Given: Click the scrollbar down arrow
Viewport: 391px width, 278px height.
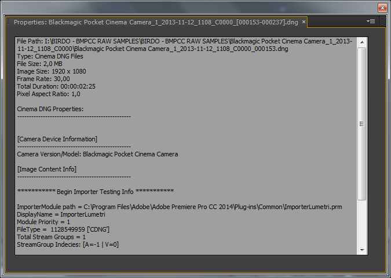Looking at the screenshot, I should 362,250.
